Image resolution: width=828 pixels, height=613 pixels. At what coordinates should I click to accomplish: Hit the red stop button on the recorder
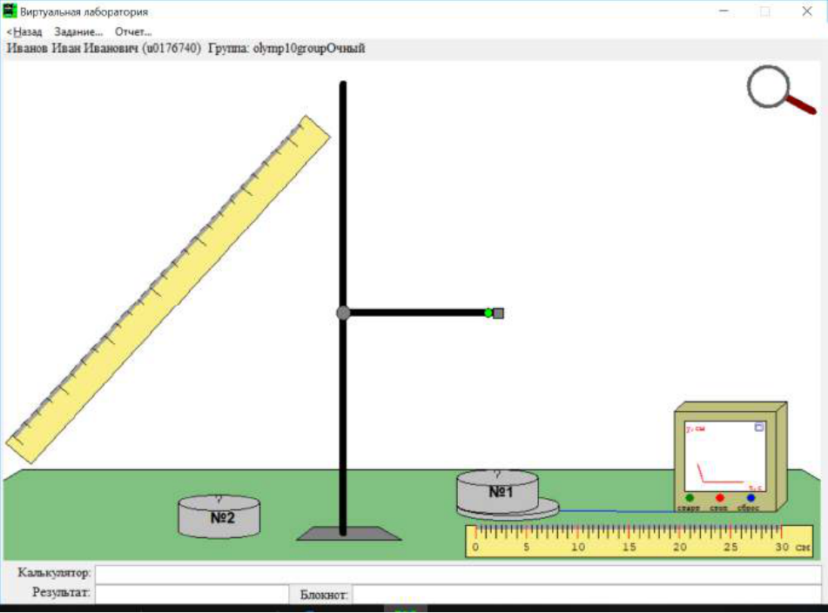click(719, 498)
